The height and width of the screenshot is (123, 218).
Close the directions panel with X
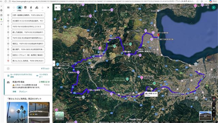click(x=48, y=7)
